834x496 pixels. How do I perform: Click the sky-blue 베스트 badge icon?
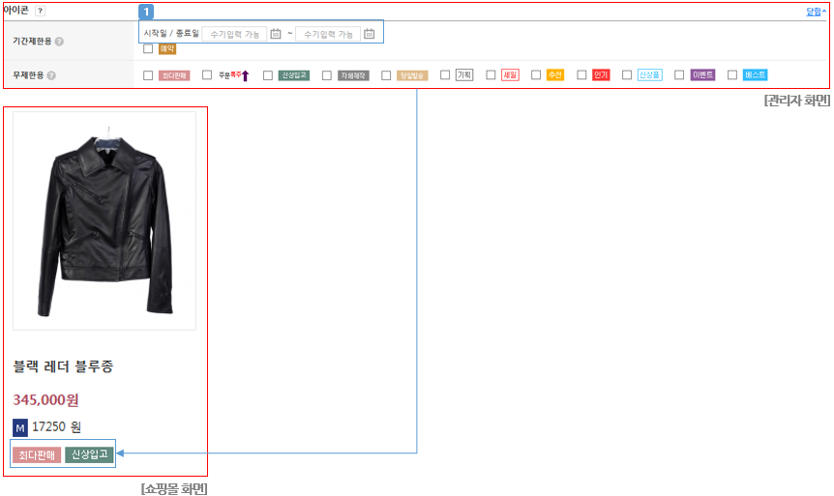(x=755, y=75)
